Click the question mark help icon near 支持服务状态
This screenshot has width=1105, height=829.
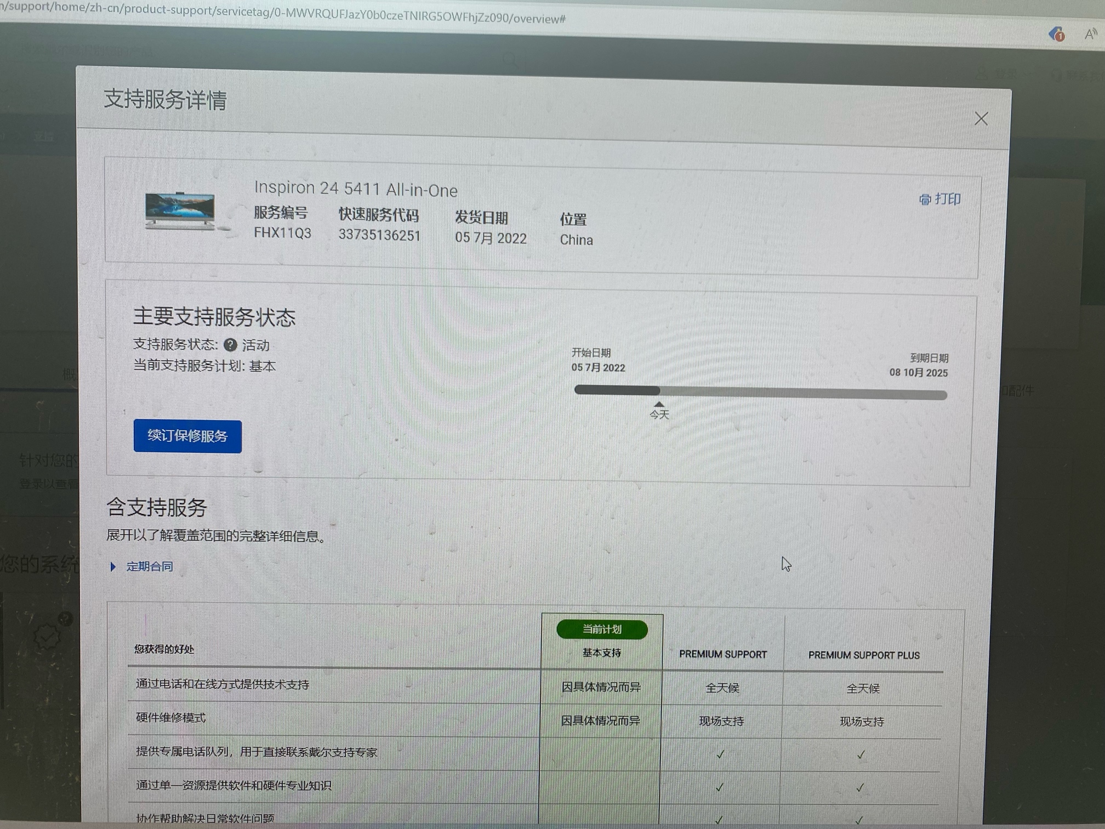click(x=230, y=345)
